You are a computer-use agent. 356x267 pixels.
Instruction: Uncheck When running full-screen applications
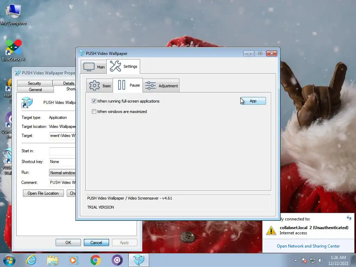(x=94, y=101)
